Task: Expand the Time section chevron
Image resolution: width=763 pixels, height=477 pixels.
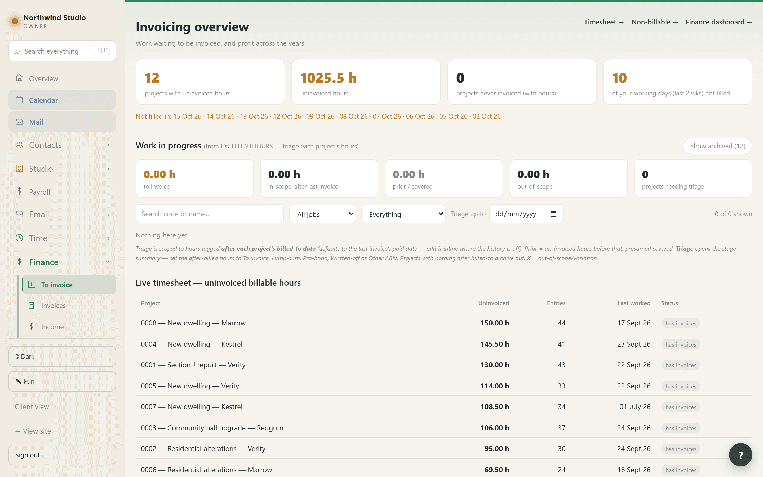Action: (x=108, y=238)
